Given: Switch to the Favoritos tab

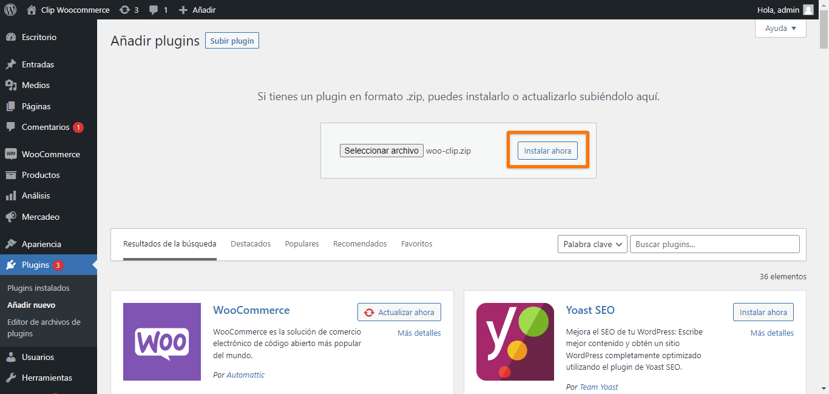Looking at the screenshot, I should [x=417, y=244].
